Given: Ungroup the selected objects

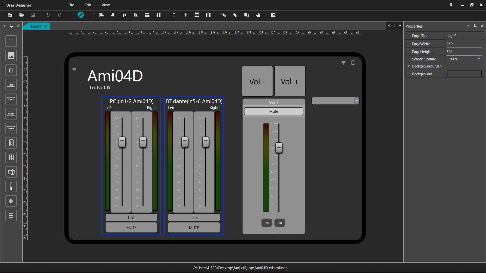Looking at the screenshot, I should (x=235, y=15).
